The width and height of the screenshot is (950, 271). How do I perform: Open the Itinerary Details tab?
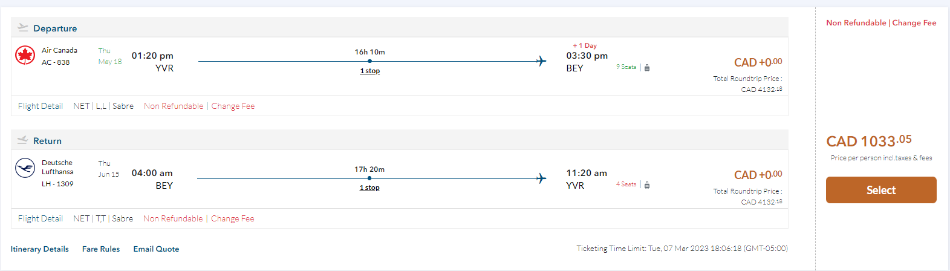39,249
